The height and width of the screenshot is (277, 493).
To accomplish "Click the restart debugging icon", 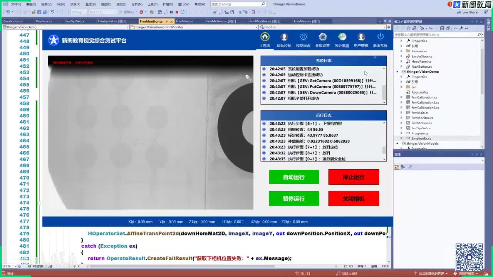I will 183,12.
